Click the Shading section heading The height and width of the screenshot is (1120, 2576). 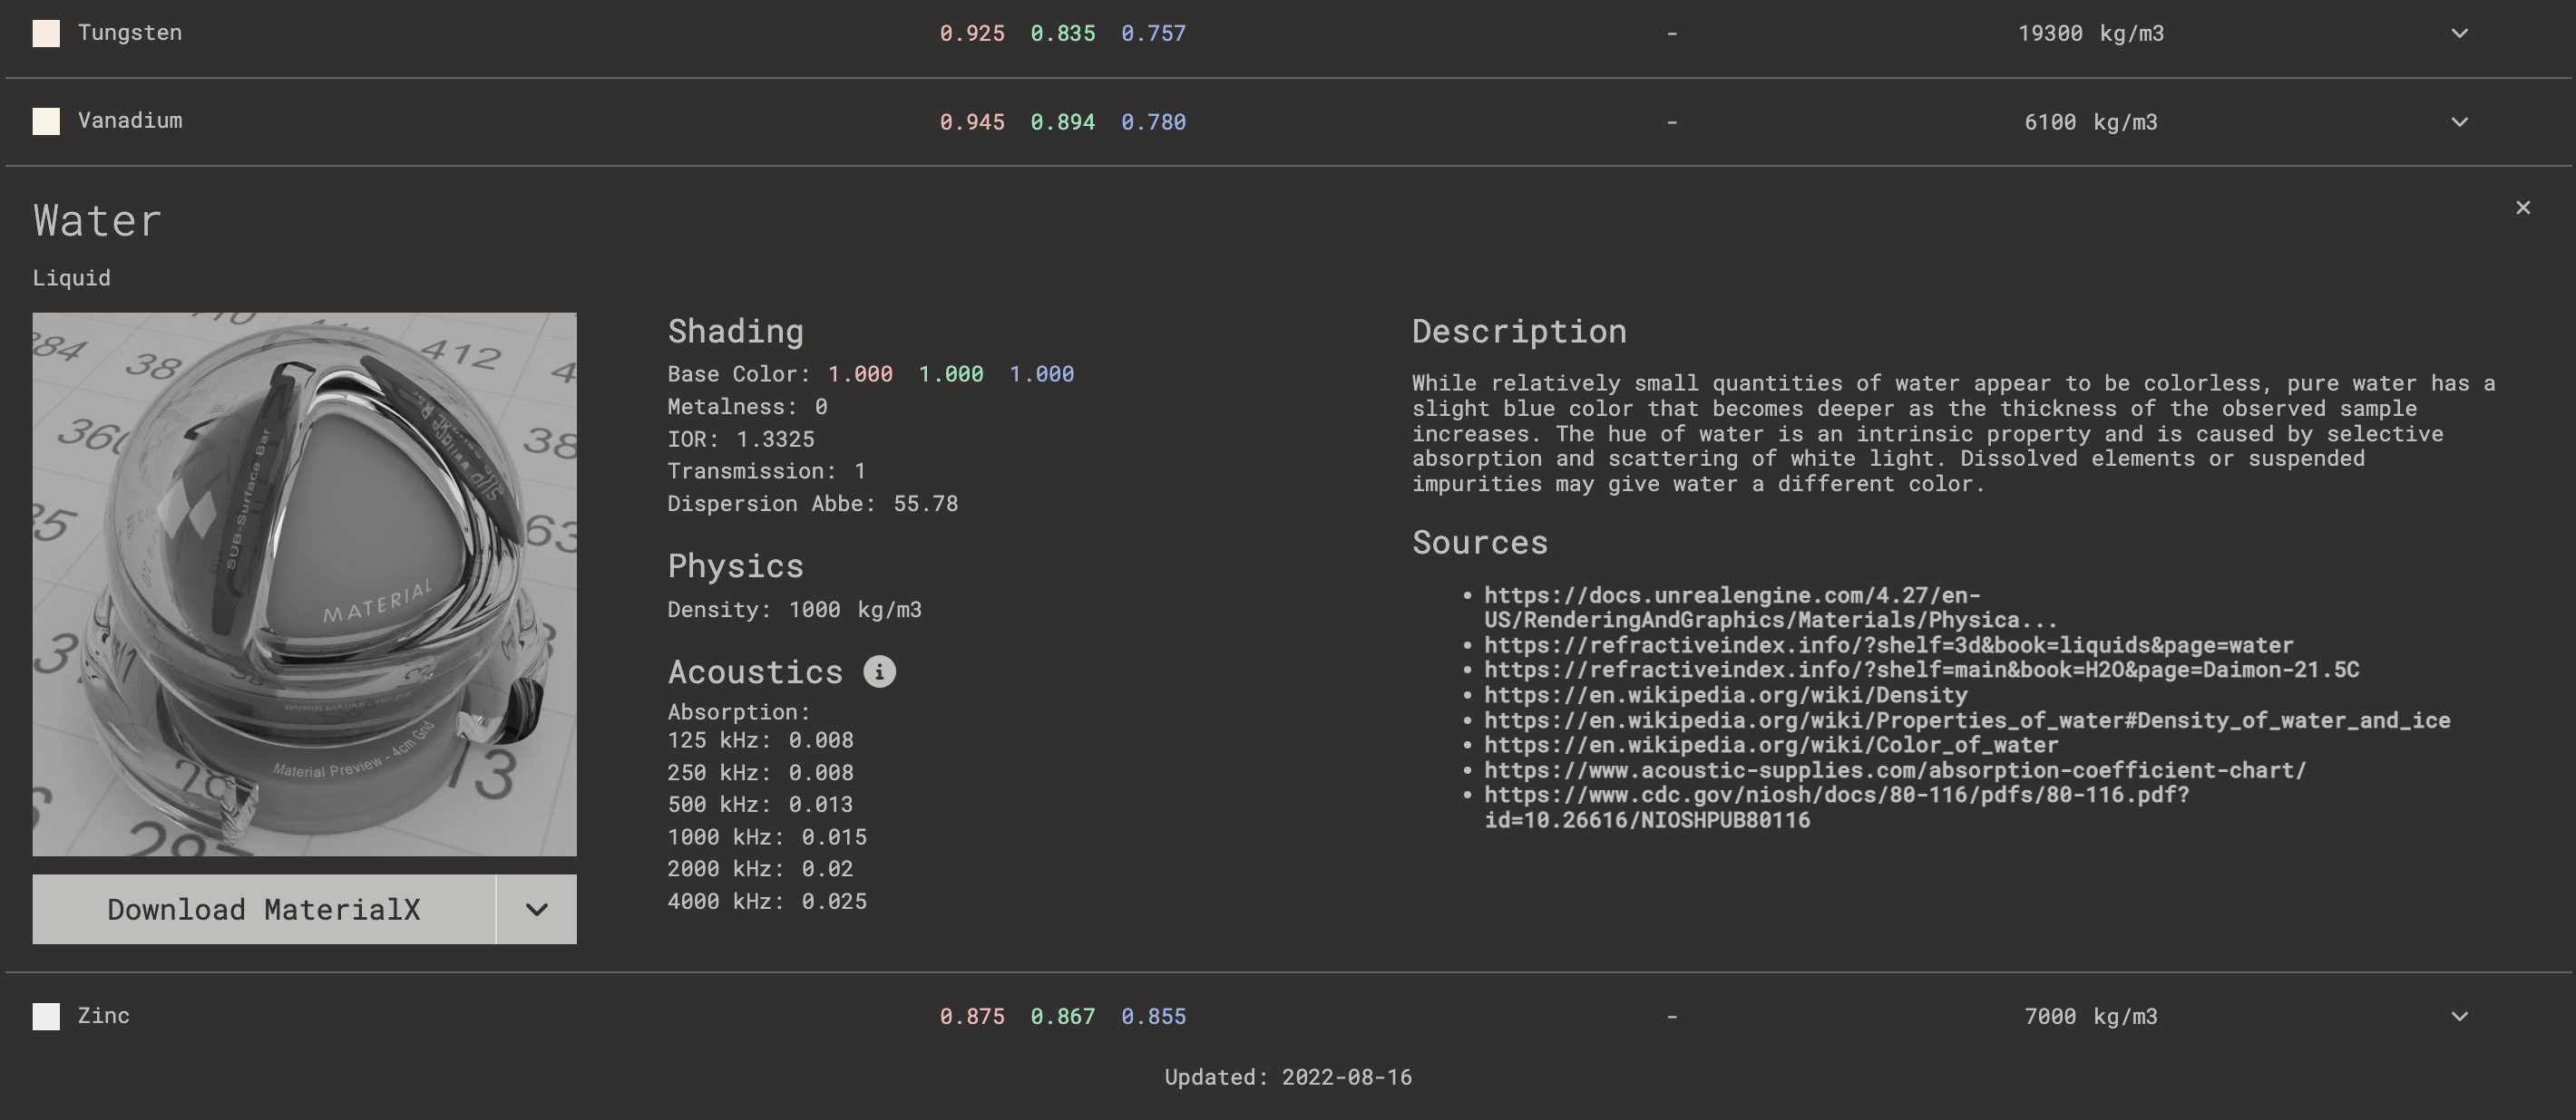(x=736, y=332)
